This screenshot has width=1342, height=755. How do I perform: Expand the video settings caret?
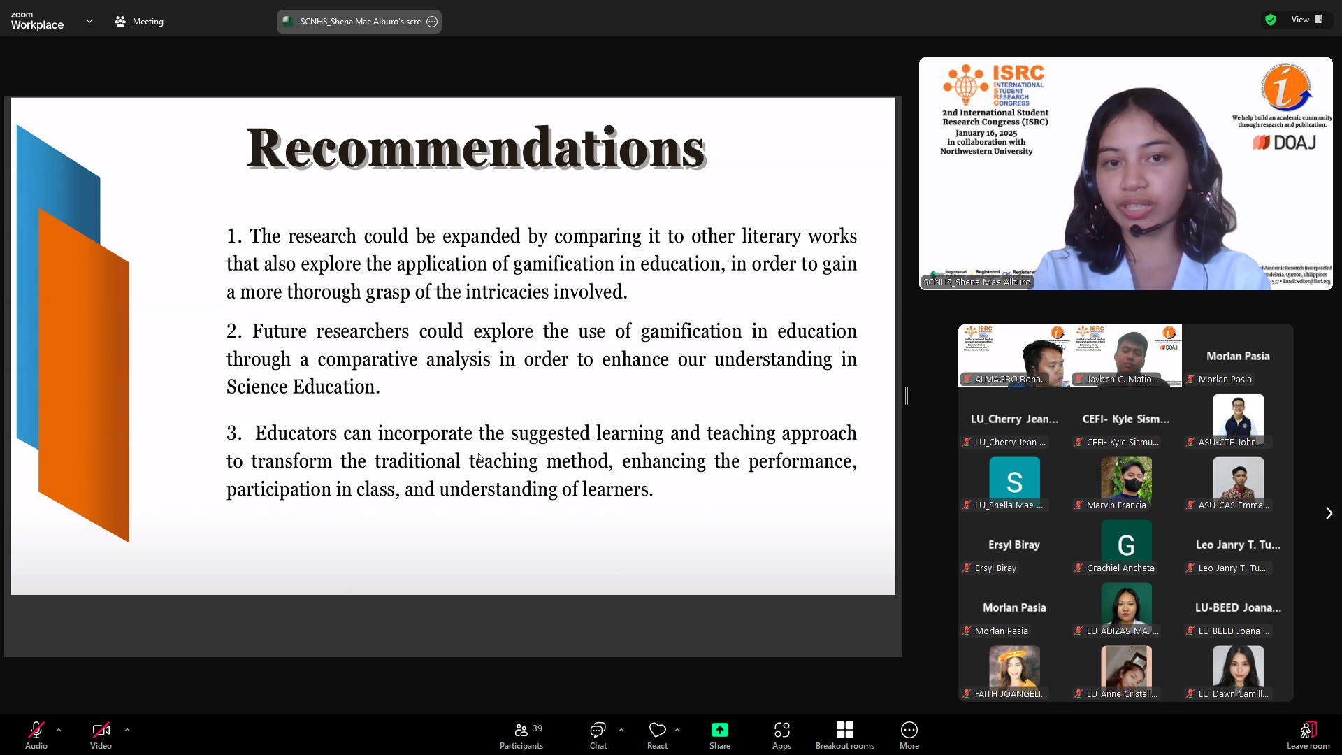coord(127,730)
